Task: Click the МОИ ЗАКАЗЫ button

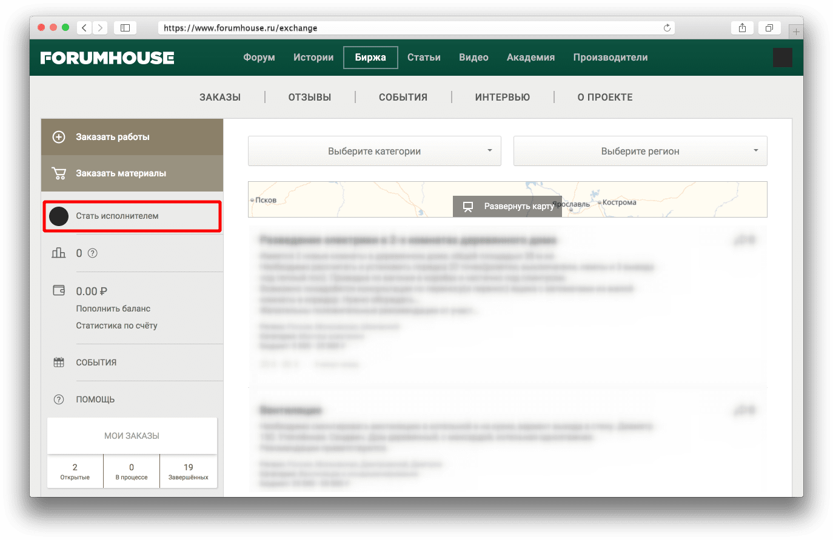Action: [x=132, y=436]
